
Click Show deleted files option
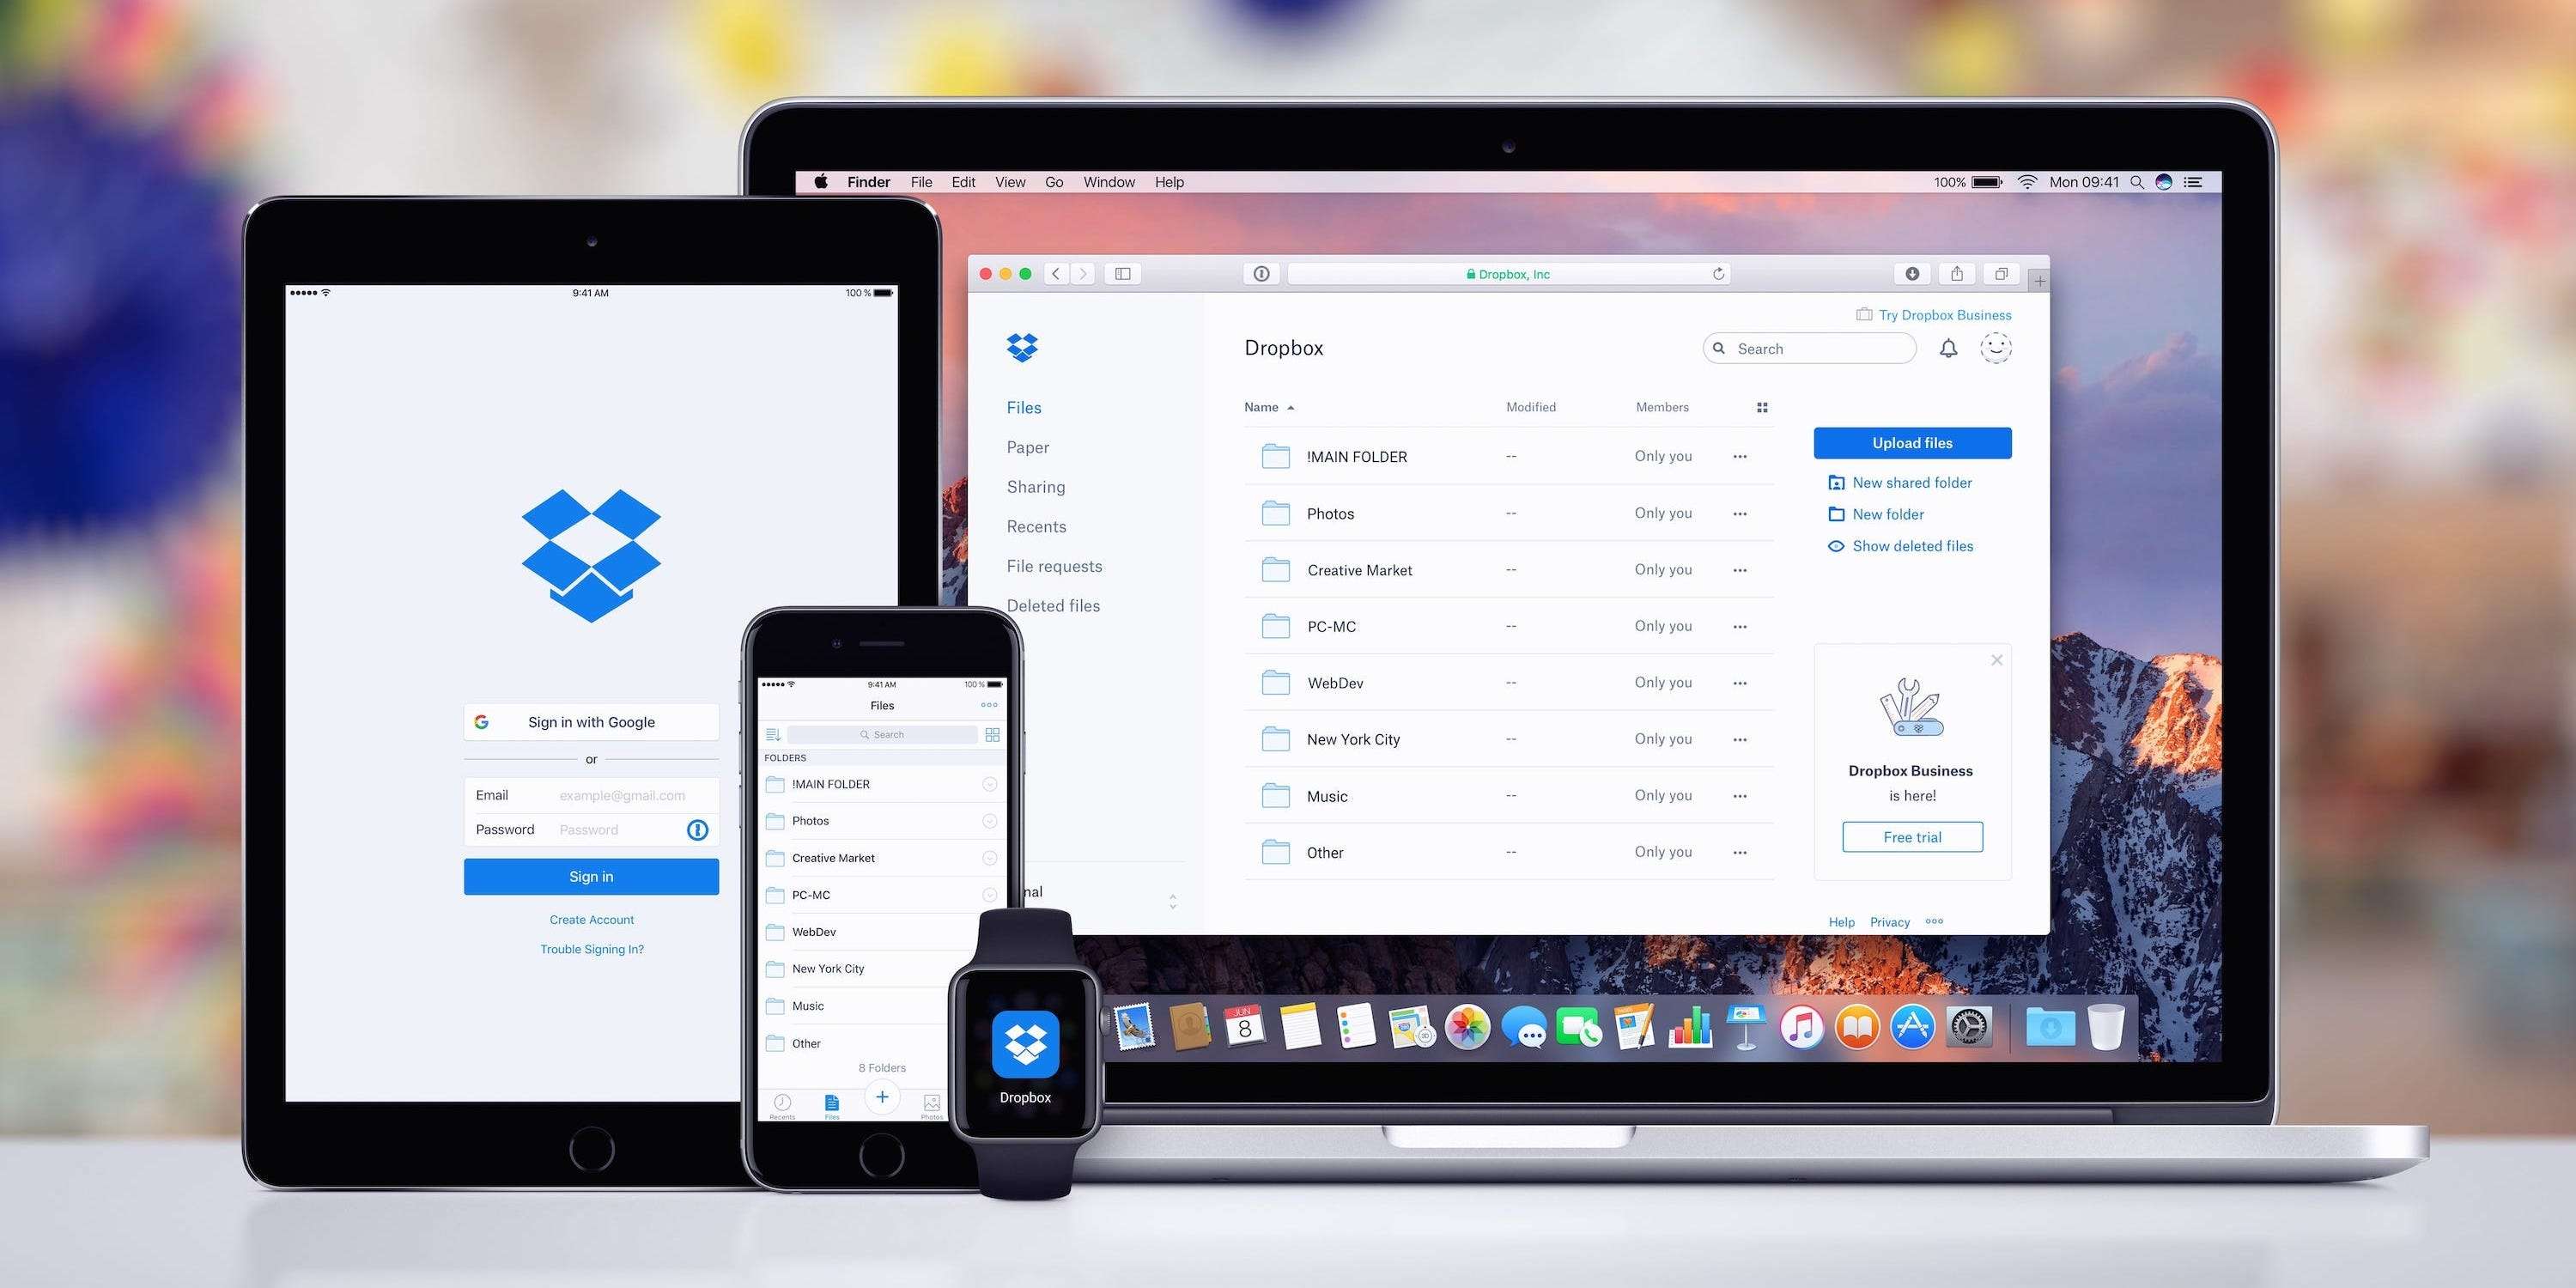pos(1909,545)
